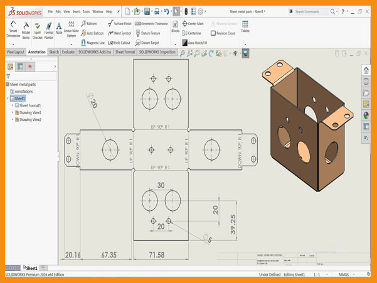Open the Smart Dimension dropdown arrow
377x283 pixels.
point(13,45)
